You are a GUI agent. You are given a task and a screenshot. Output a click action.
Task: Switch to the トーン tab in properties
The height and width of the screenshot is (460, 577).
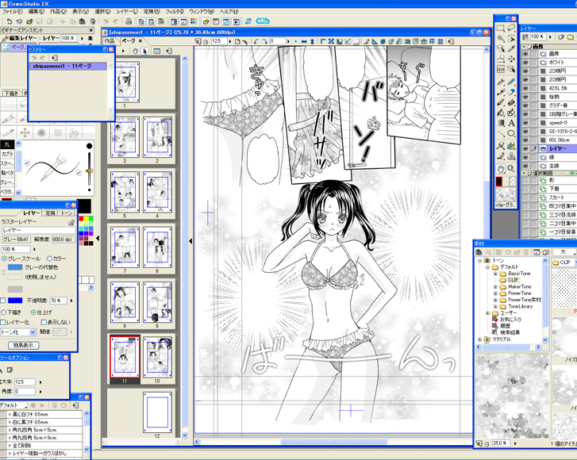67,213
